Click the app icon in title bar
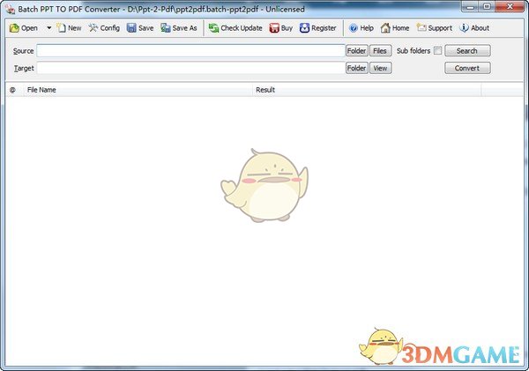 [x=11, y=9]
